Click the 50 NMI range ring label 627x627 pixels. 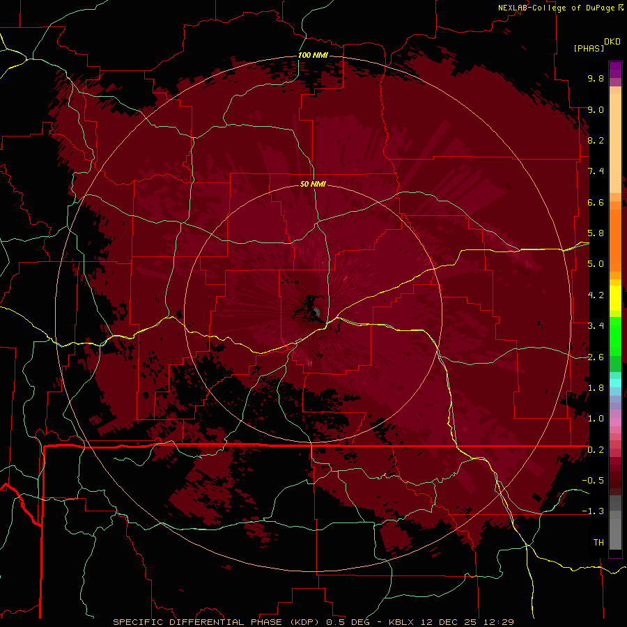[x=313, y=184]
